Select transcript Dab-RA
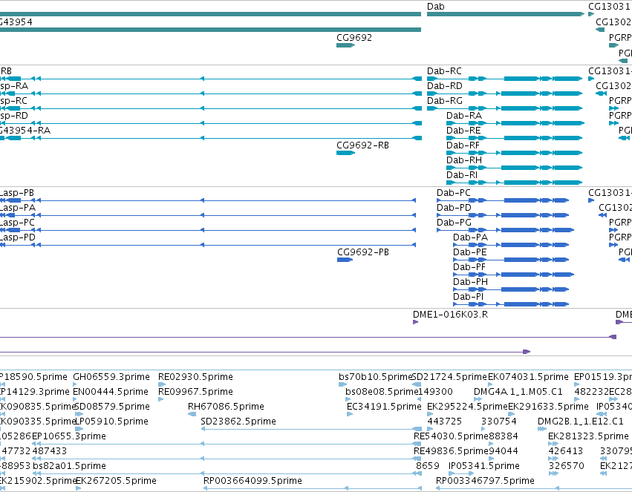The height and width of the screenshot is (492, 632). click(464, 116)
